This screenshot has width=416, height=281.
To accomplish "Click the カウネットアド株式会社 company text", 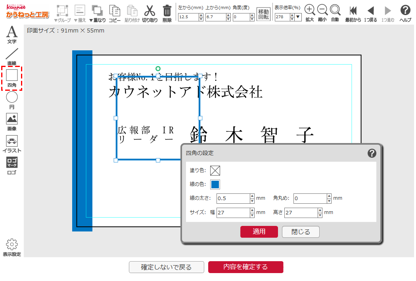I will (186, 92).
